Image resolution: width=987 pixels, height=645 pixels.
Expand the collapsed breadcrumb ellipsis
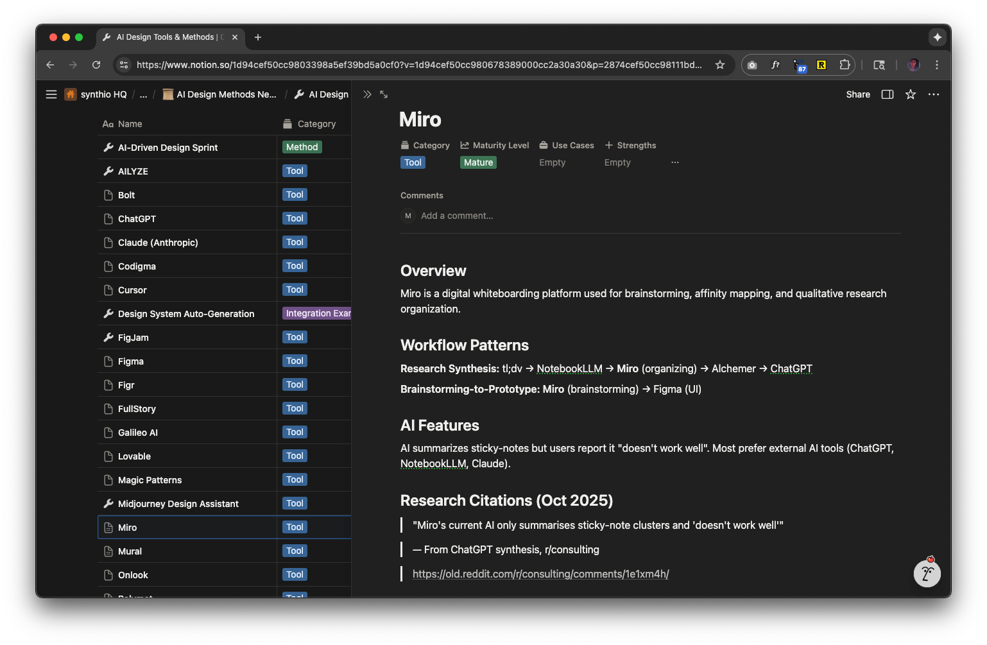click(x=143, y=94)
